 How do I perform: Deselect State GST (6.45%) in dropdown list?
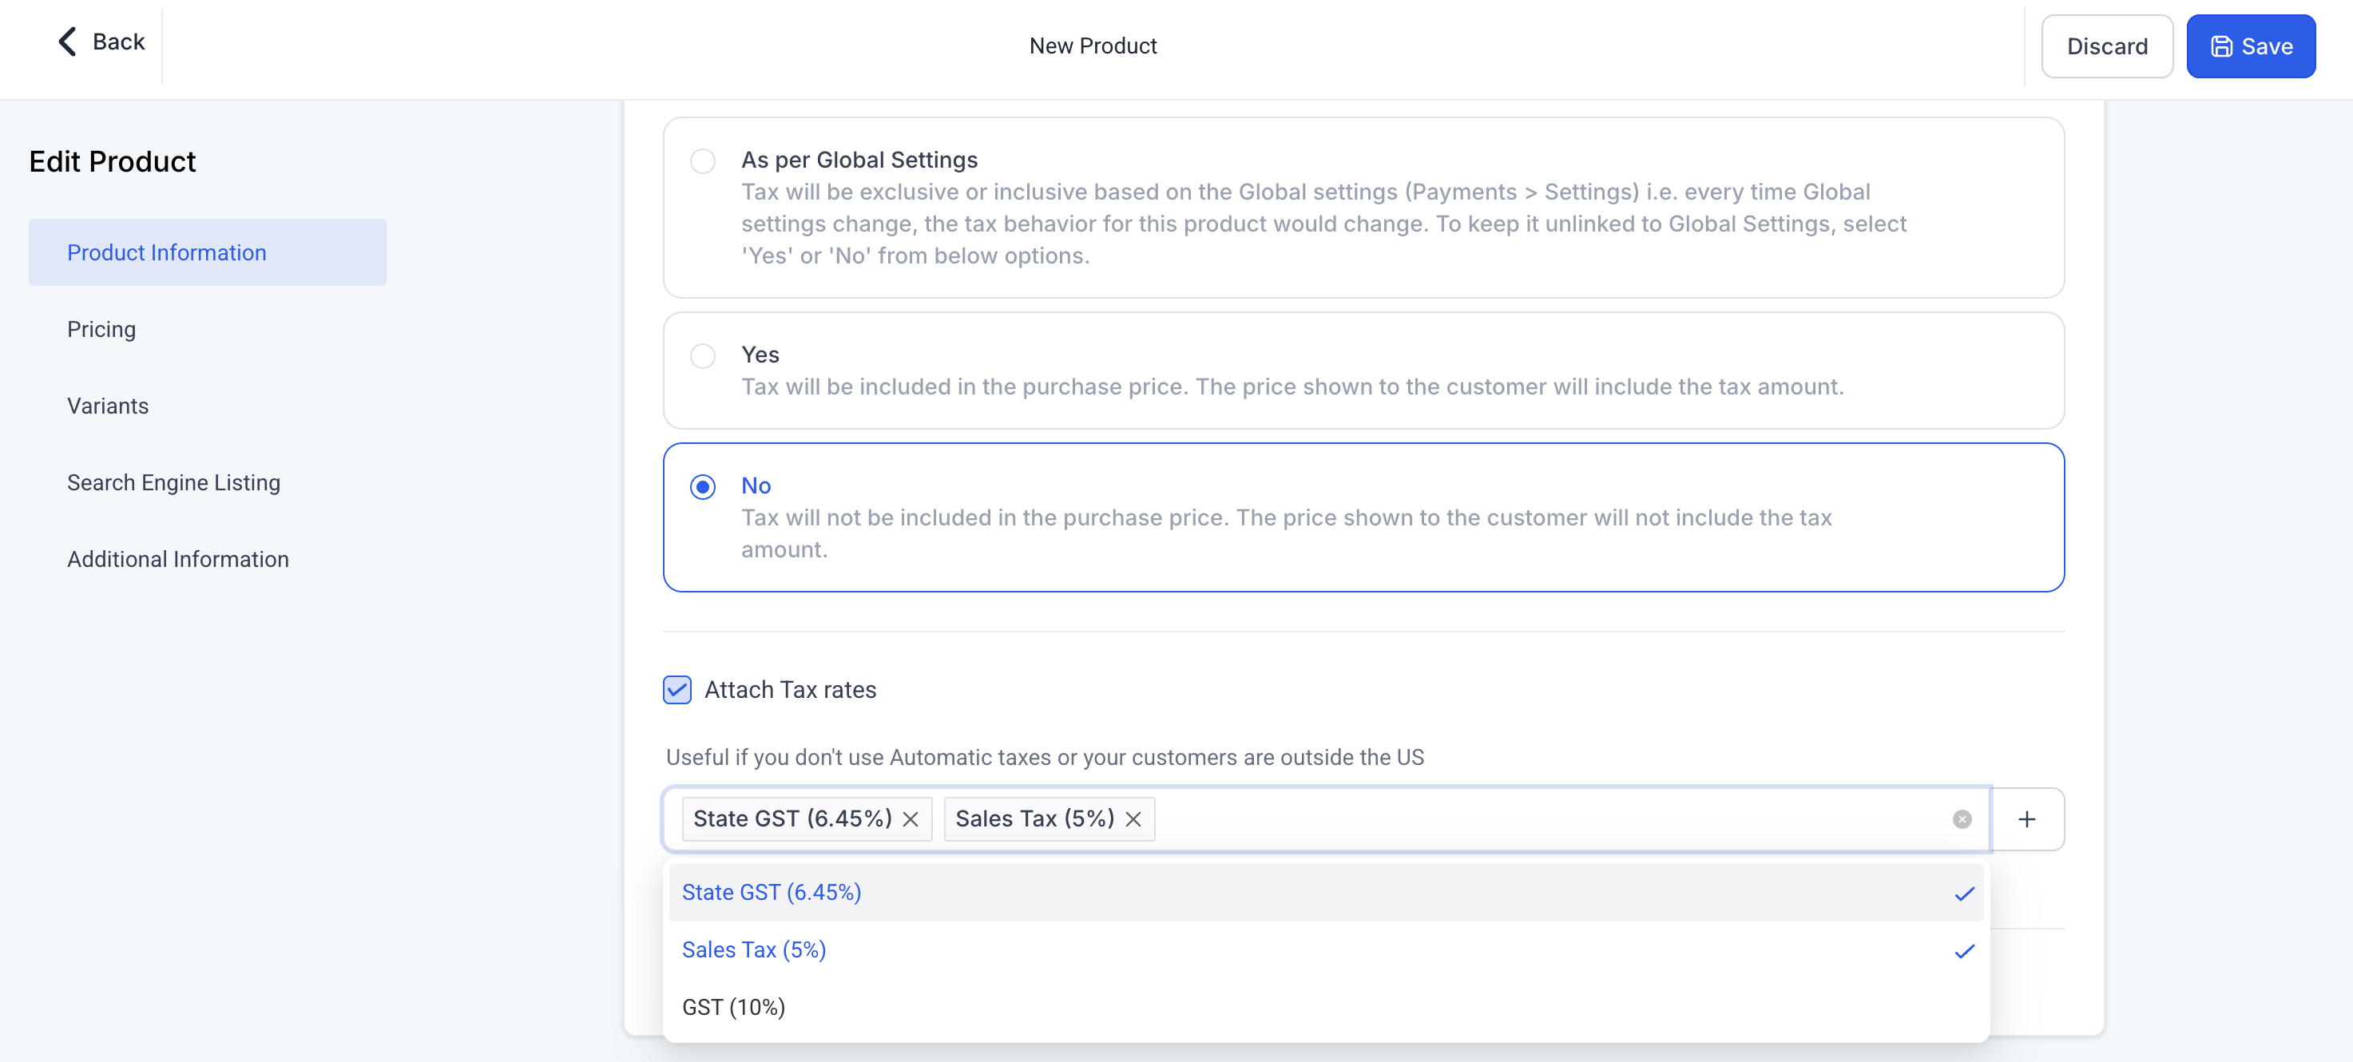[x=772, y=892]
